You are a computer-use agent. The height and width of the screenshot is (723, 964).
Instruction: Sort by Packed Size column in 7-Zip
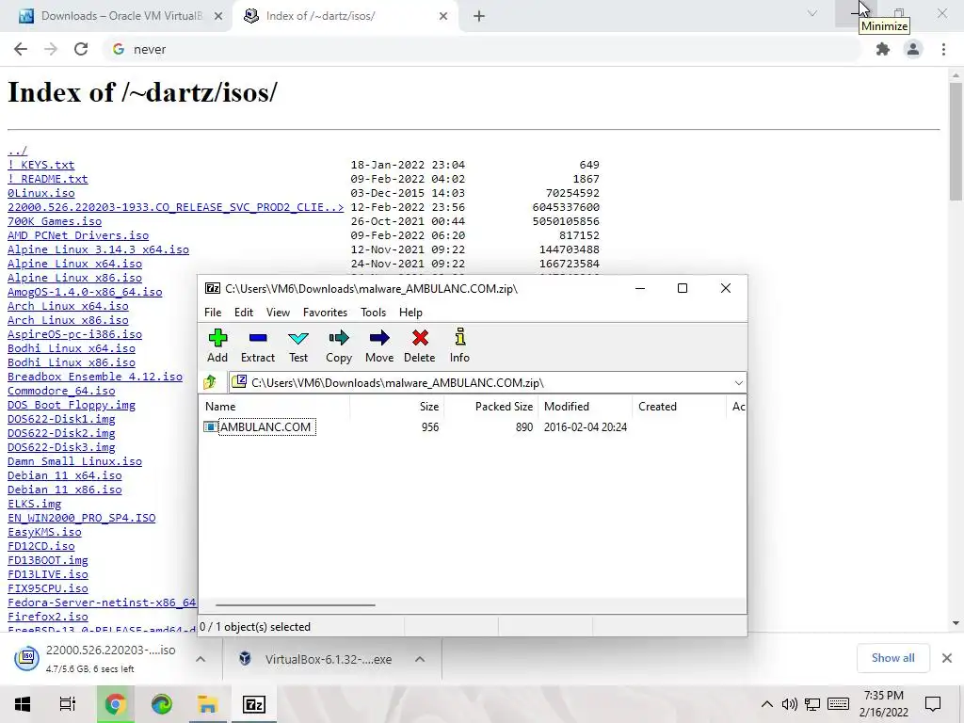491,407
